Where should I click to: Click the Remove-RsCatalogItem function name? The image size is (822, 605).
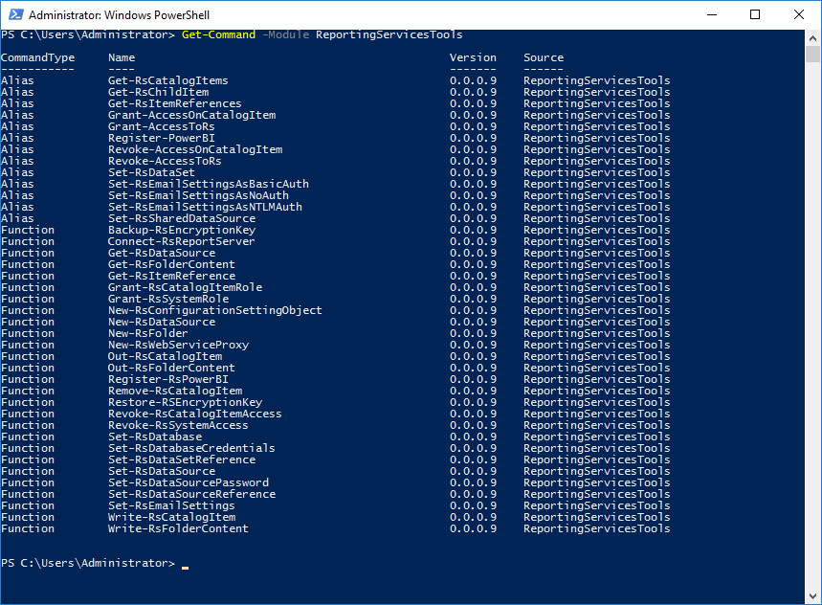click(175, 392)
